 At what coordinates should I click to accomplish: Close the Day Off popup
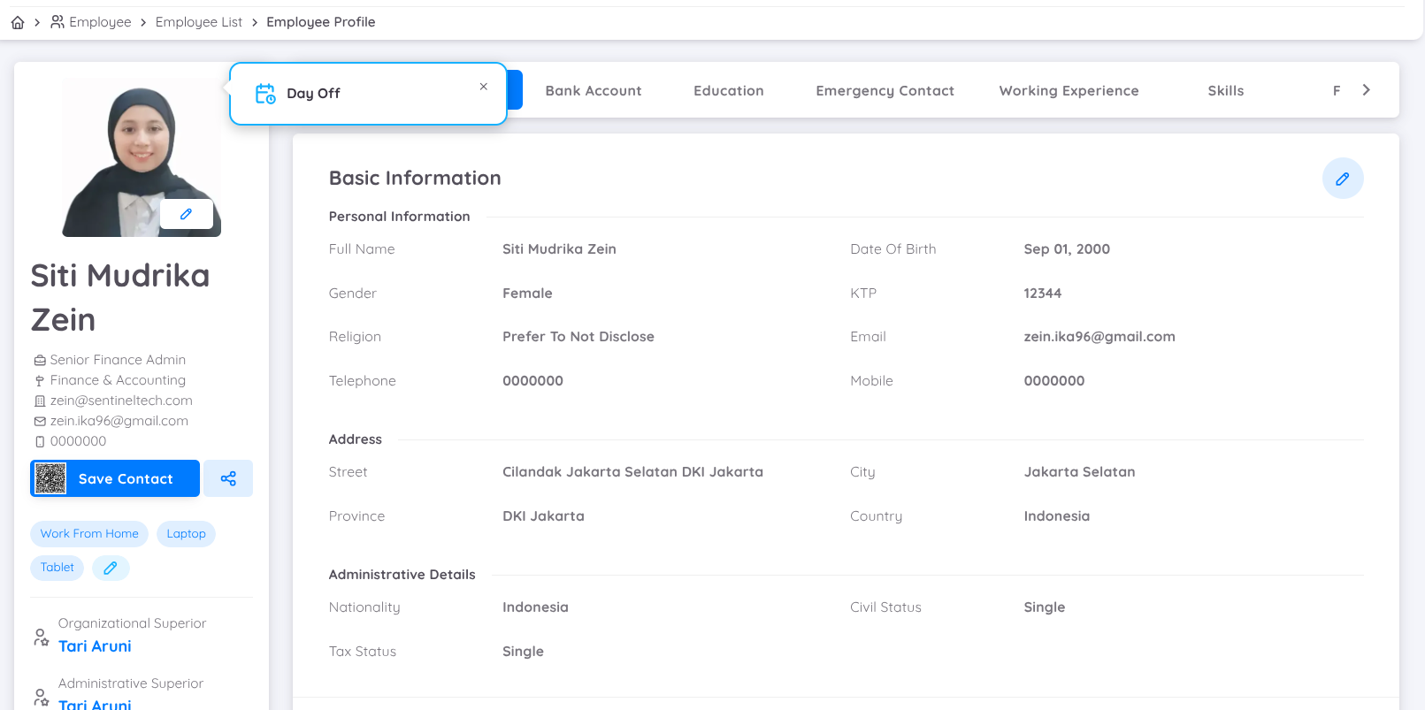point(484,87)
